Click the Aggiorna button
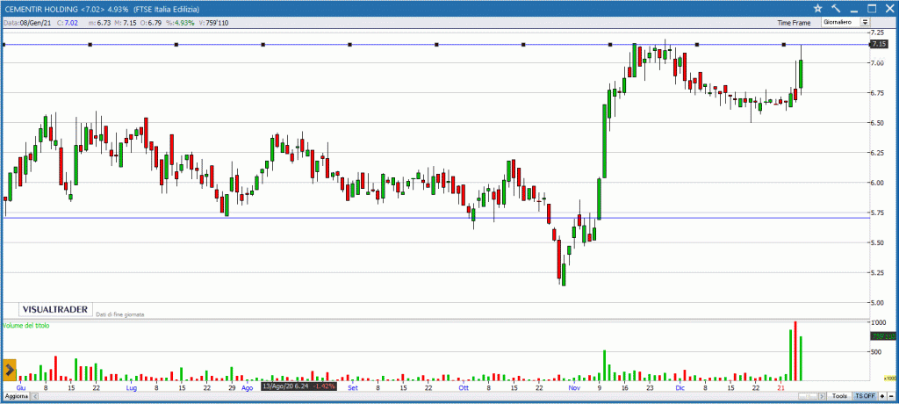 16,397
